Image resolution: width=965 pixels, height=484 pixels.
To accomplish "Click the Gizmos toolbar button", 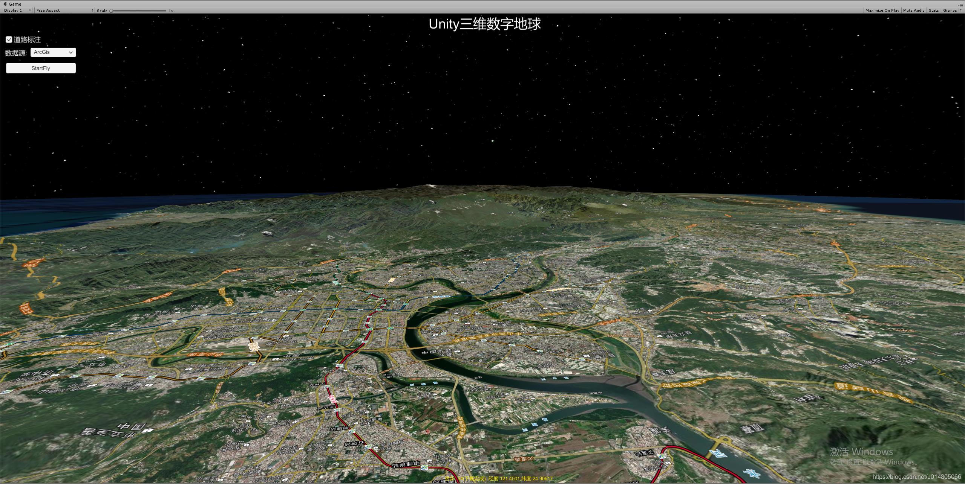I will [950, 11].
